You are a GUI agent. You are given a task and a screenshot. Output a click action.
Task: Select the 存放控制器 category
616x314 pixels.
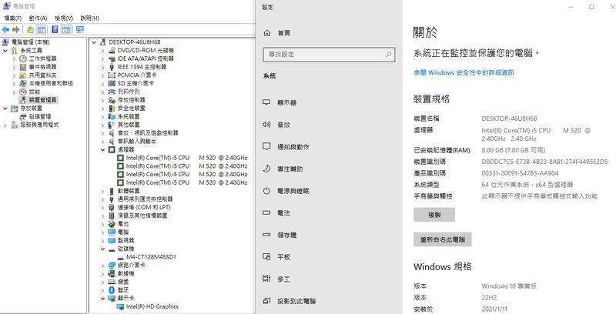[131, 100]
